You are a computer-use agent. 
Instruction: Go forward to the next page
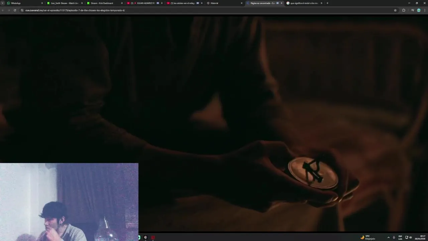pyautogui.click(x=9, y=10)
